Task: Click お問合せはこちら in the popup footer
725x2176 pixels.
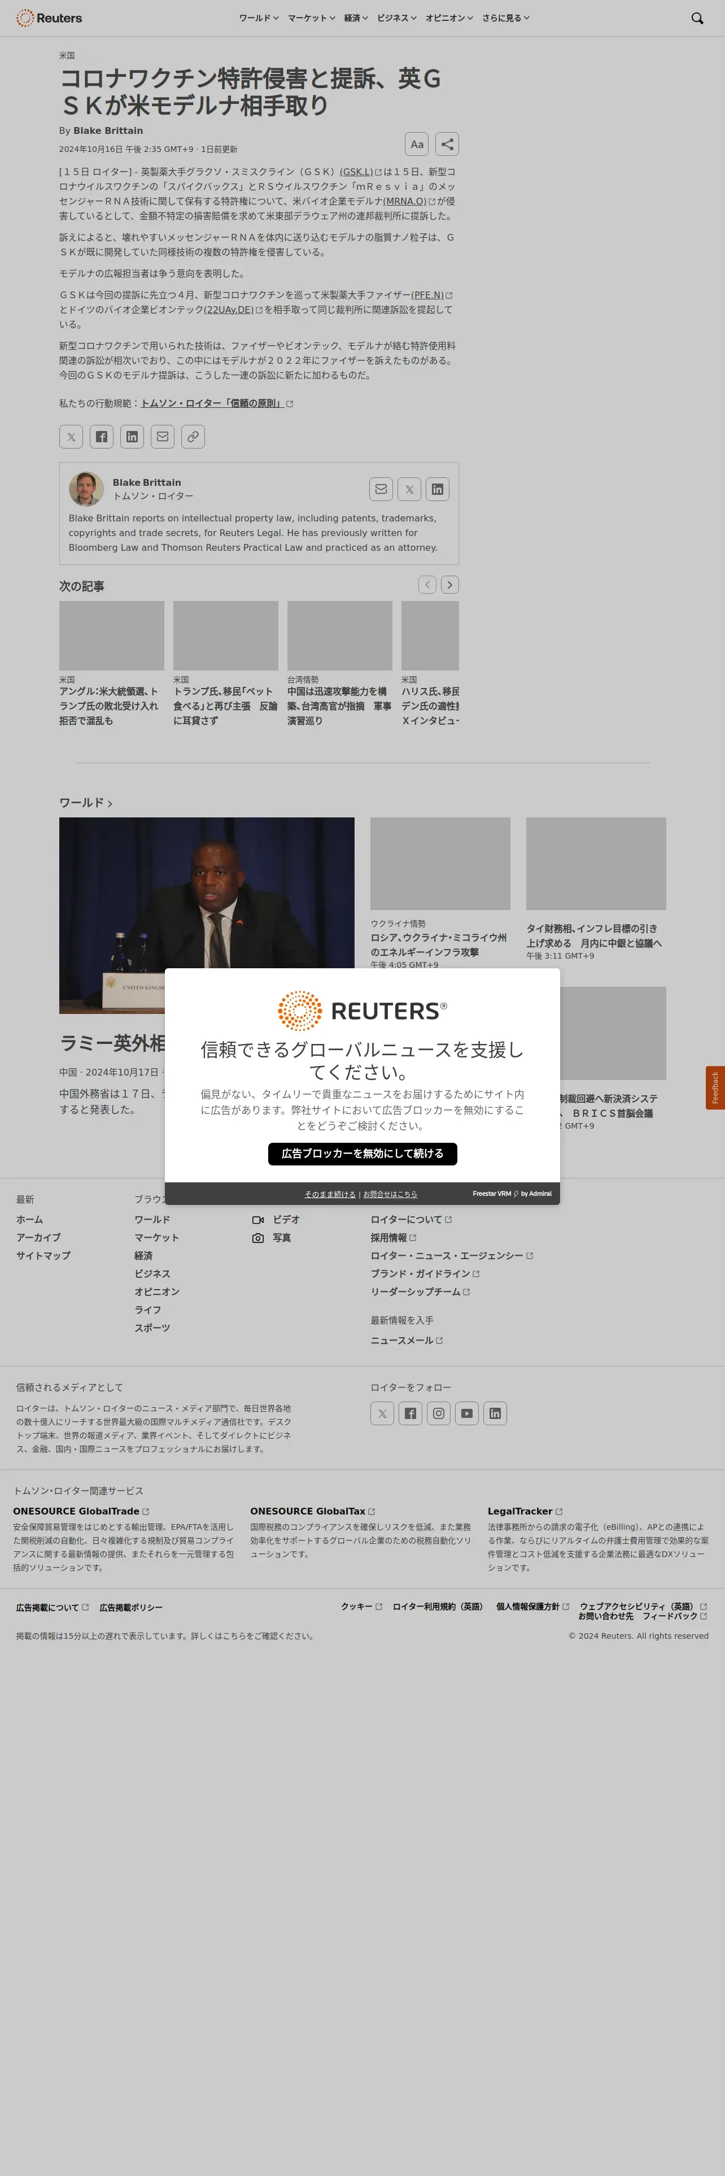Action: coord(390,1194)
